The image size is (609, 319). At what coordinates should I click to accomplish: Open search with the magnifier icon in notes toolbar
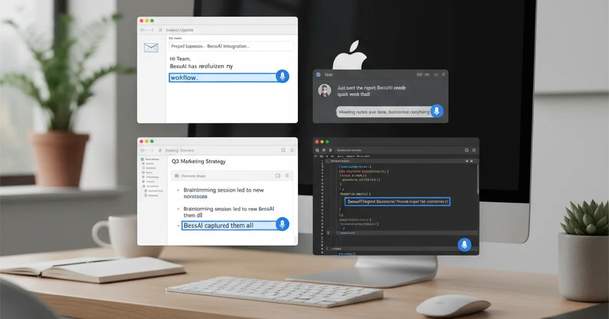click(x=283, y=150)
